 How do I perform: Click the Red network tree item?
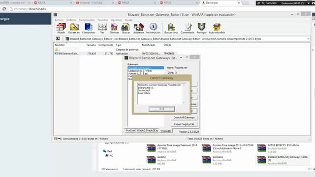(x=107, y=151)
